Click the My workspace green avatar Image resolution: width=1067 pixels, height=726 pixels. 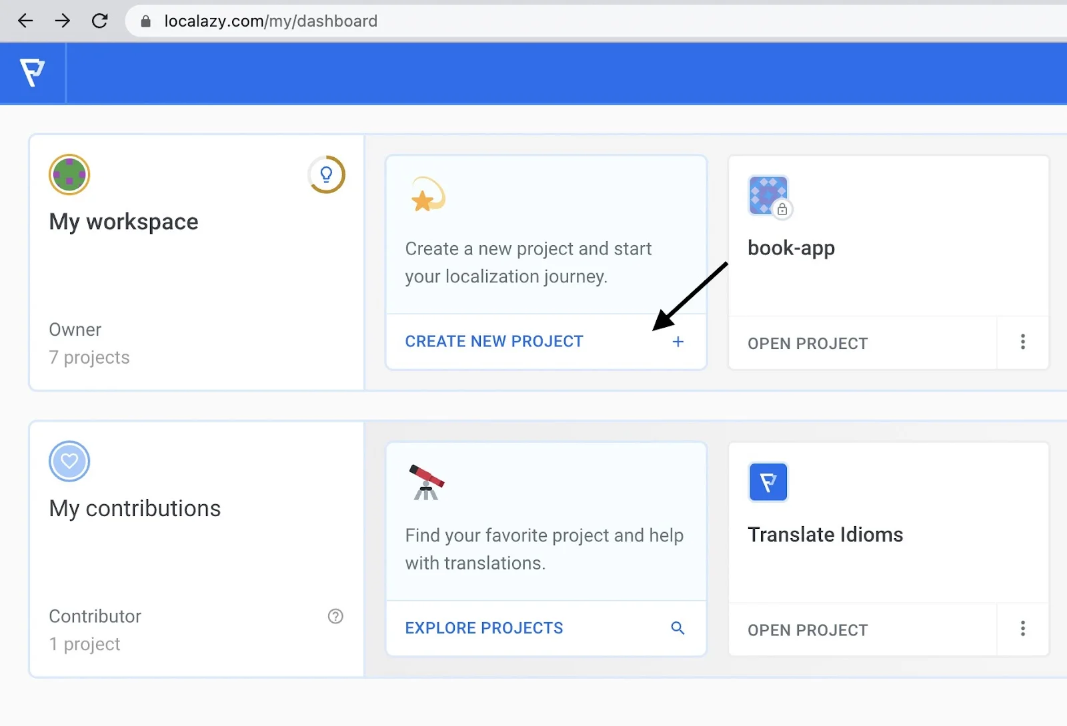[69, 175]
